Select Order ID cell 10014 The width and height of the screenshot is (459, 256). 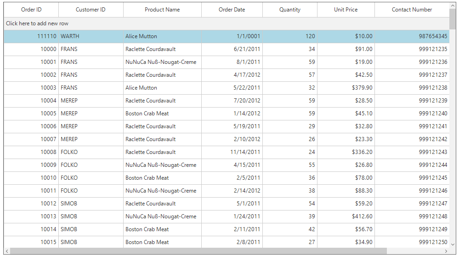[x=31, y=230]
